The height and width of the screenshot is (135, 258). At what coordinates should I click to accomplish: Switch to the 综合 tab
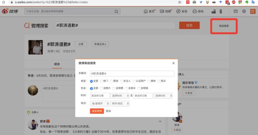pos(57,64)
